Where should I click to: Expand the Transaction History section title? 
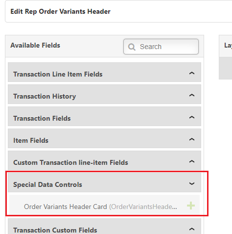pyautogui.click(x=45, y=96)
